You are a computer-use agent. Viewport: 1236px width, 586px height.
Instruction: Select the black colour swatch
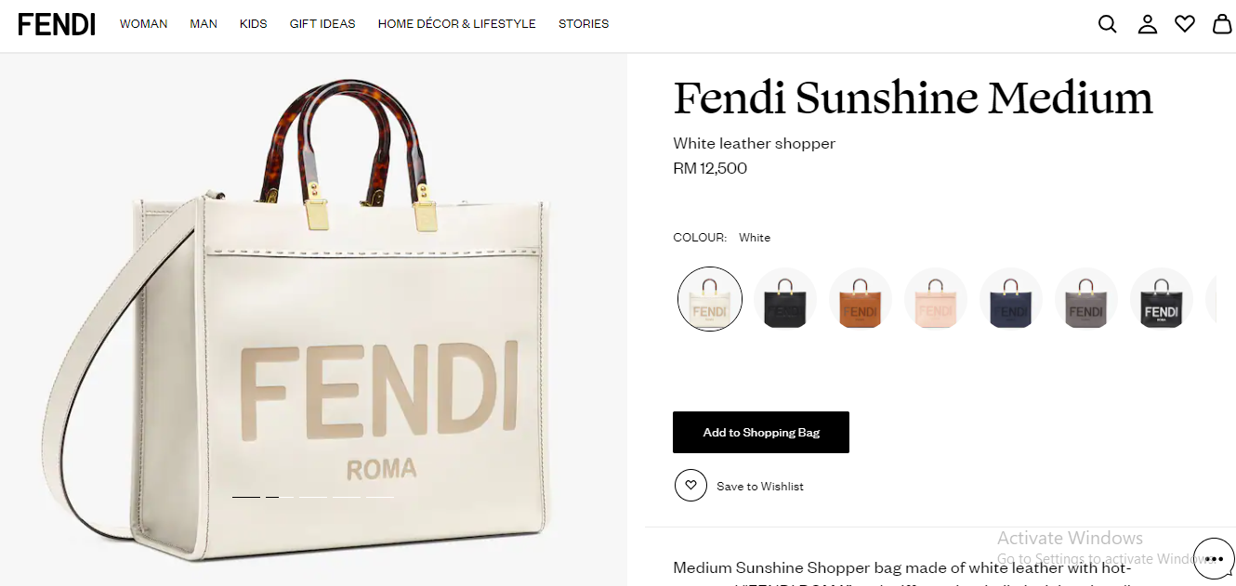785,299
